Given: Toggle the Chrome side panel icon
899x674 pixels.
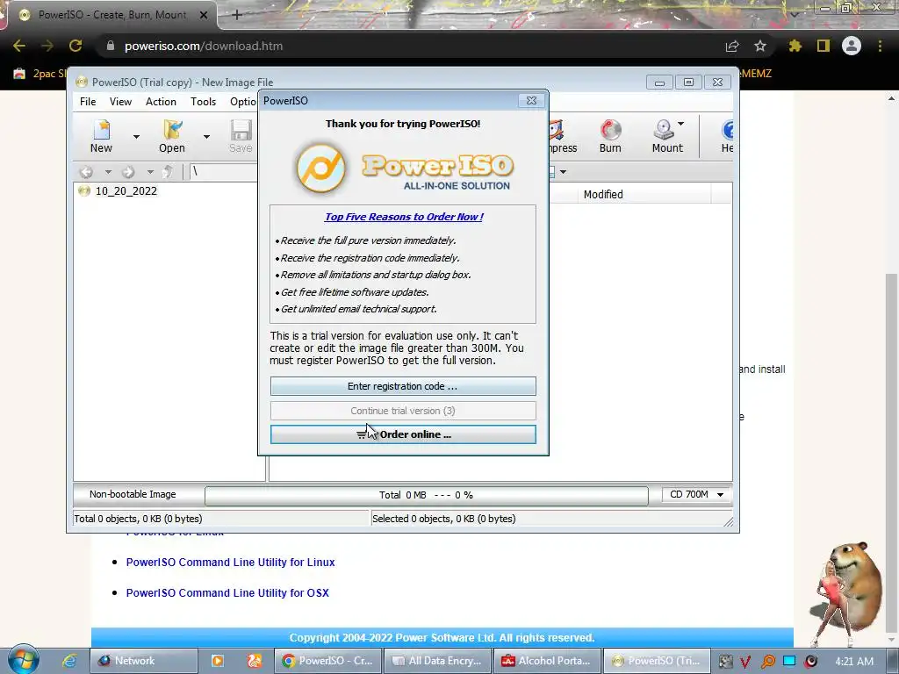Looking at the screenshot, I should 823,46.
